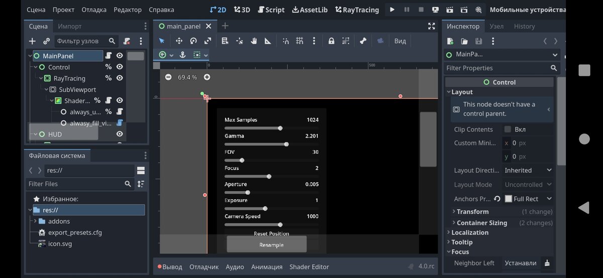Toggle grid snap icon
The height and width of the screenshot is (278, 603).
point(299,41)
